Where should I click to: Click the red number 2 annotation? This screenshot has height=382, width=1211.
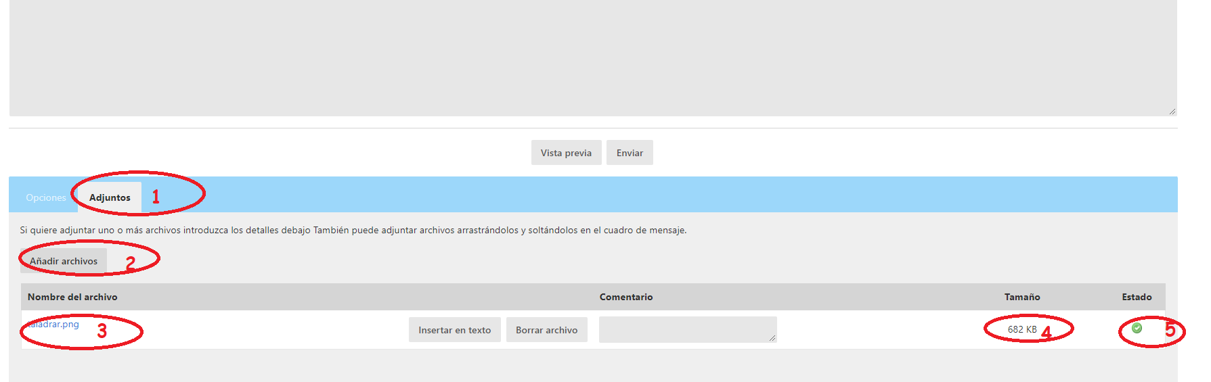[x=131, y=263]
